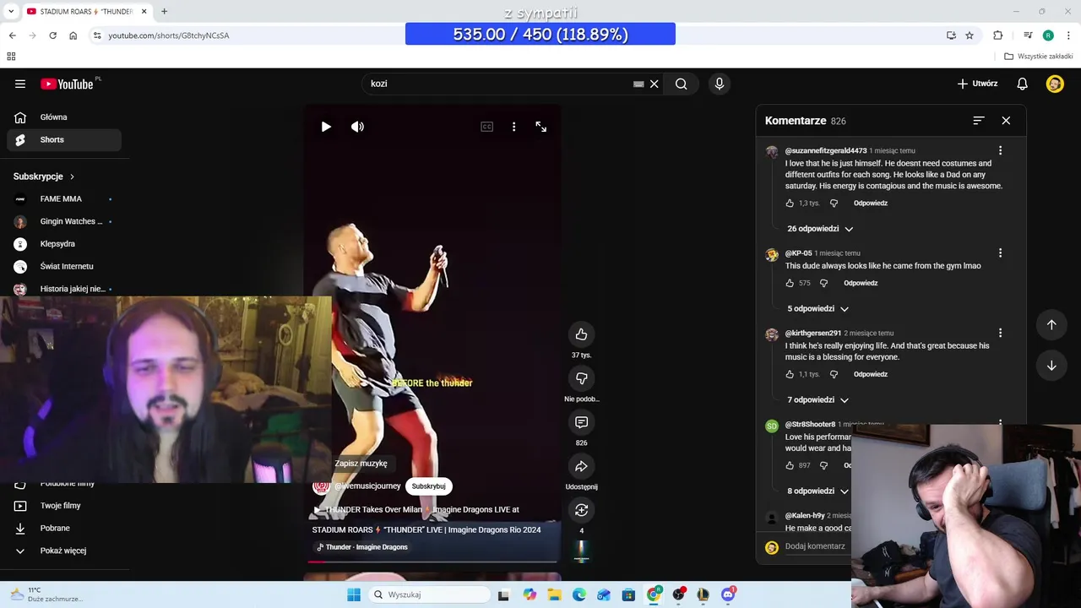1081x608 pixels.
Task: Click the Subskrybuj button
Action: click(x=428, y=486)
